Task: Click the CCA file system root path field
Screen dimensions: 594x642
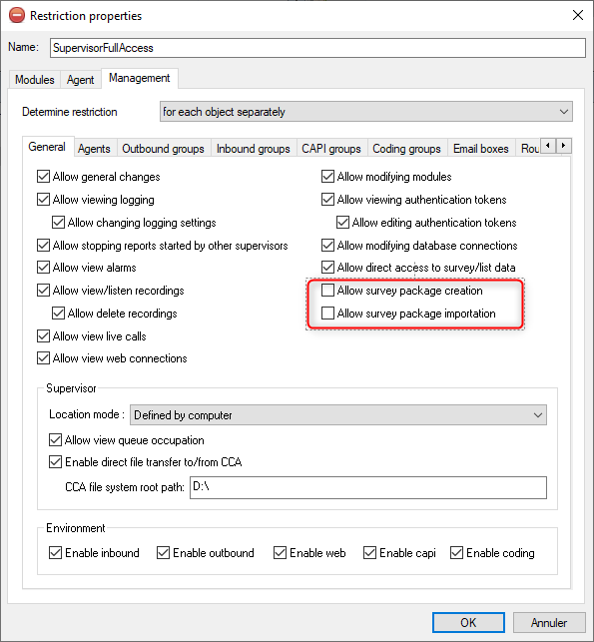Action: [368, 487]
